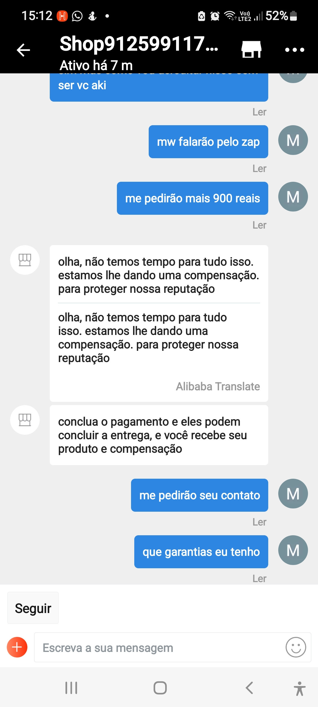Select the 'me pedirão seu contato' message
Screen dimensions: 318x707
pos(199,495)
